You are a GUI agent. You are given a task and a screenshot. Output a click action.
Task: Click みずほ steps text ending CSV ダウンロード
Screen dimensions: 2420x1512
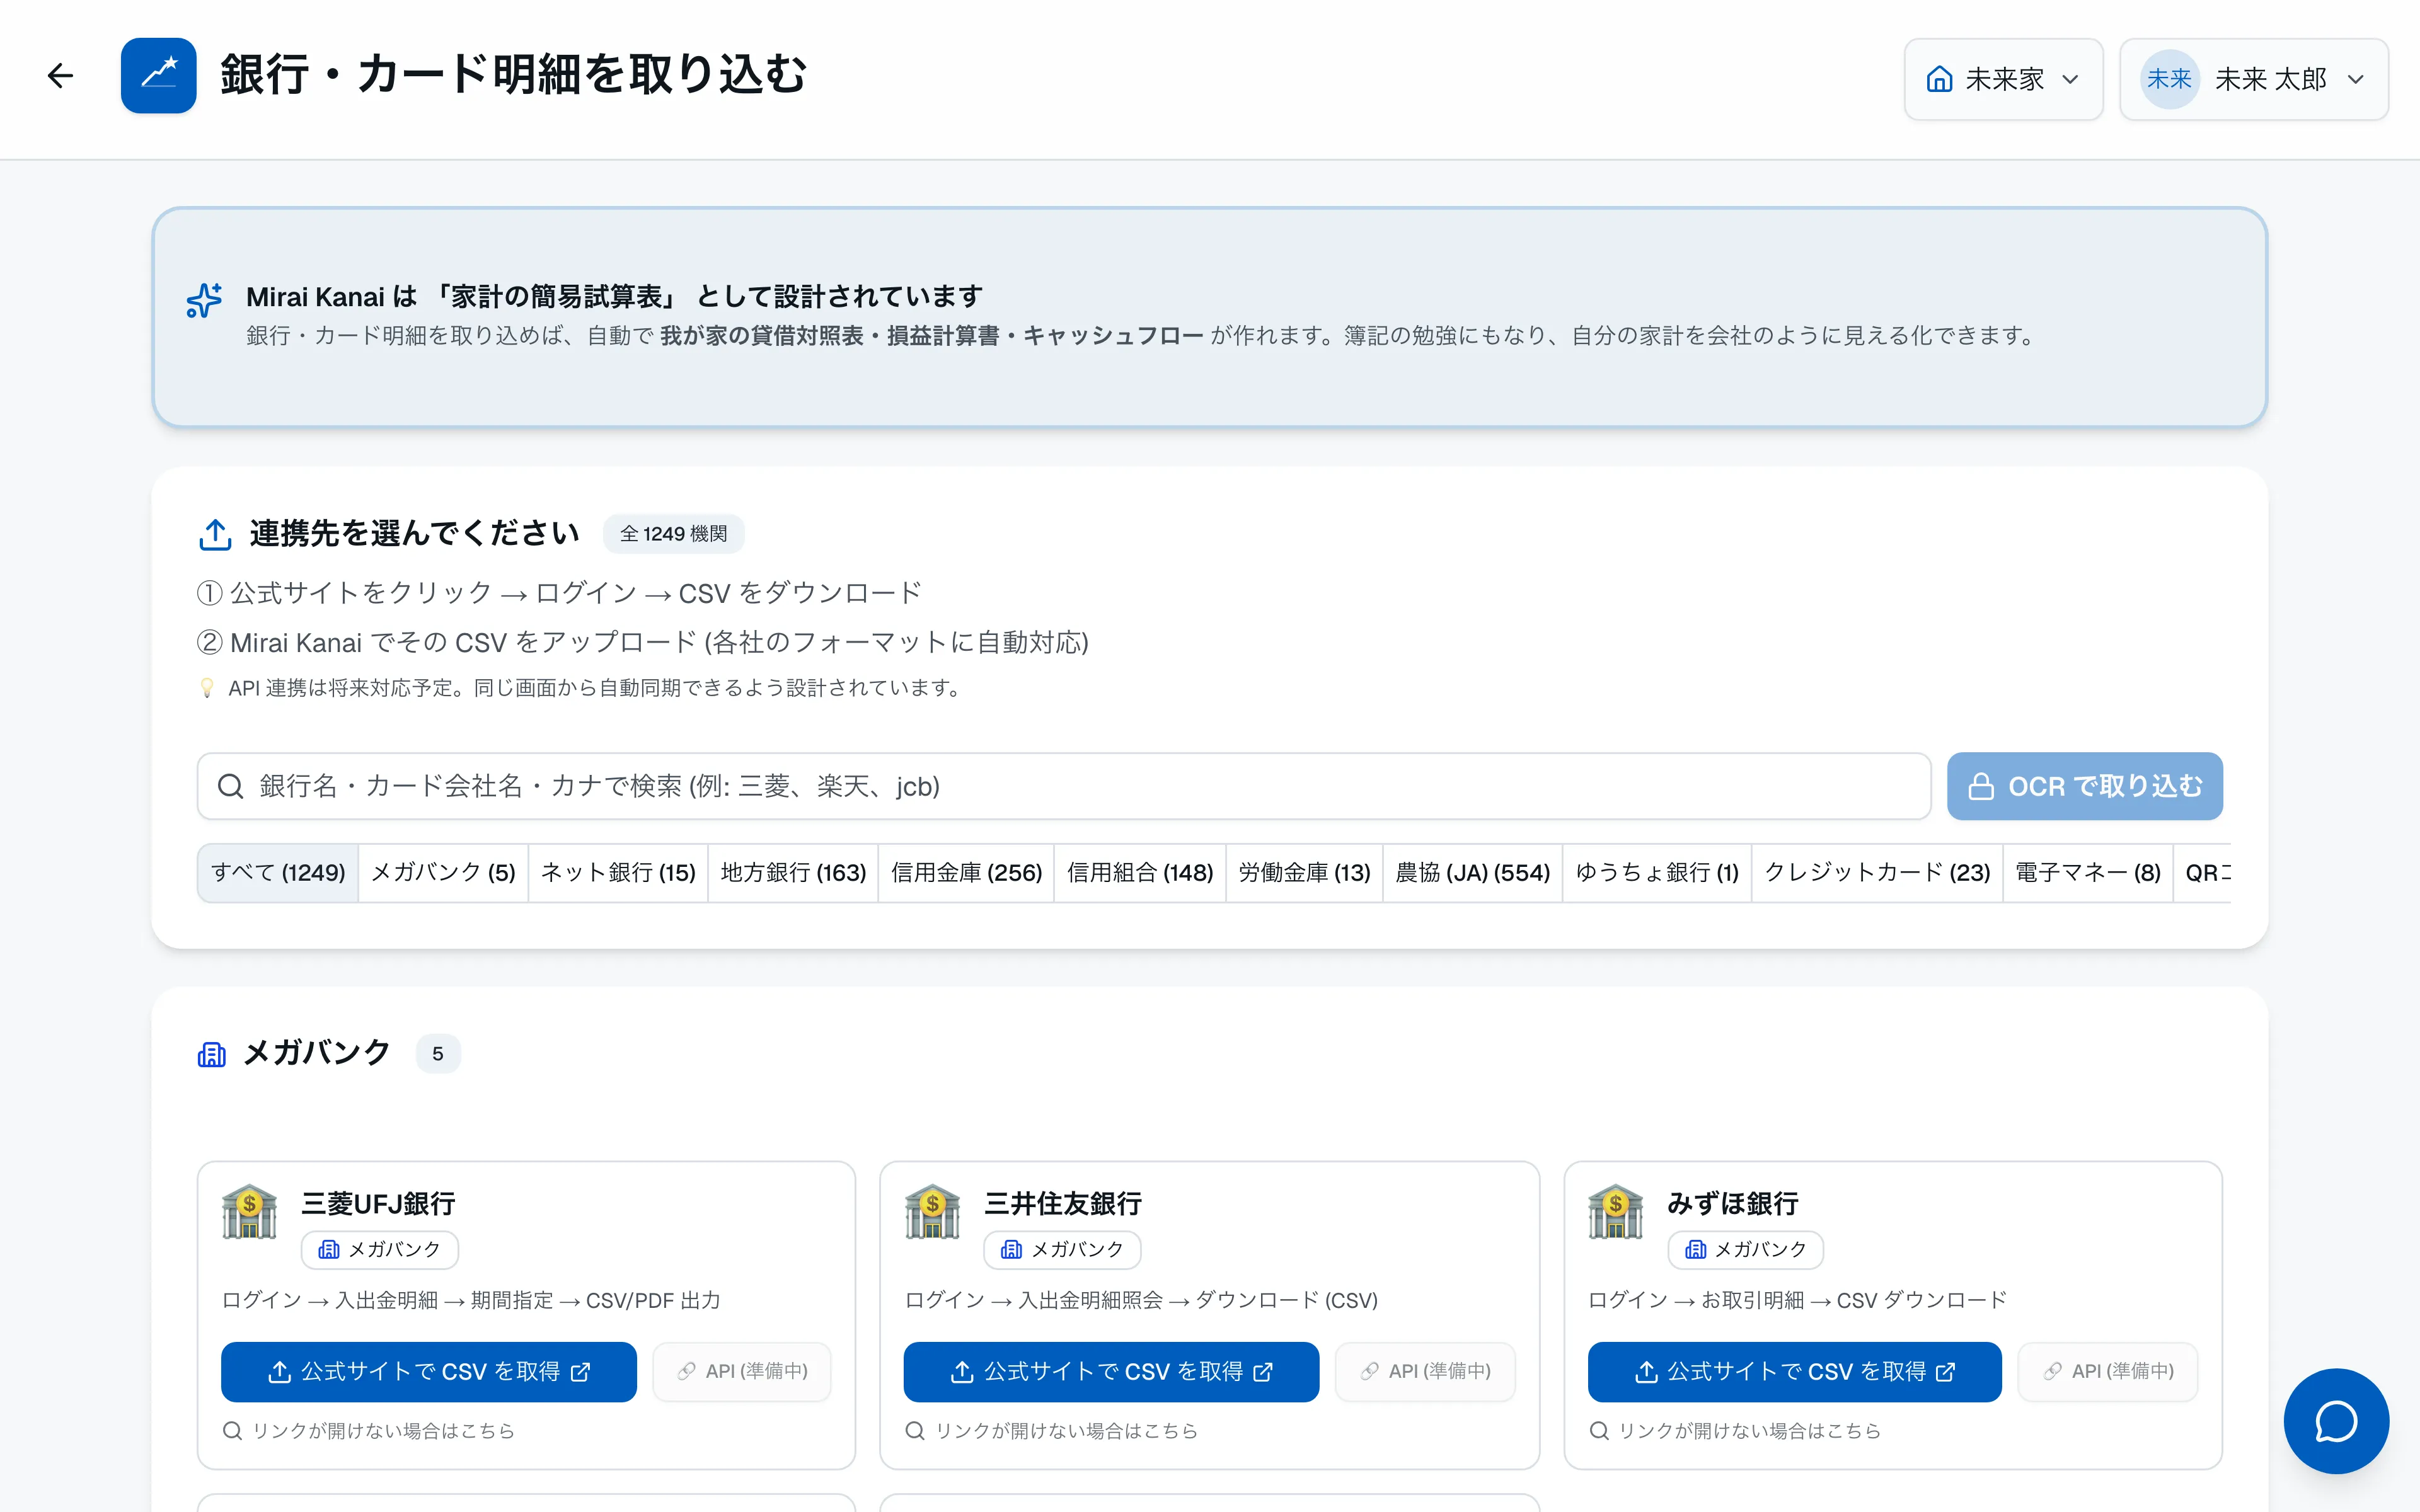pos(1797,1300)
